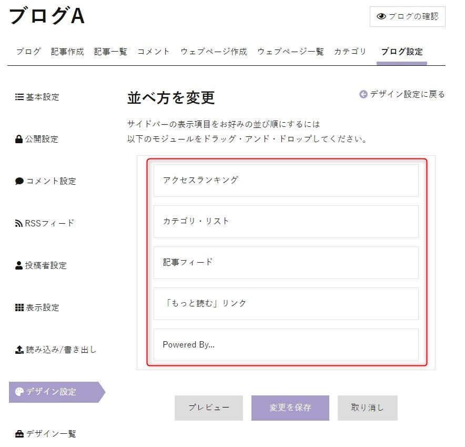Click the 変更を保存 button

pos(290,408)
